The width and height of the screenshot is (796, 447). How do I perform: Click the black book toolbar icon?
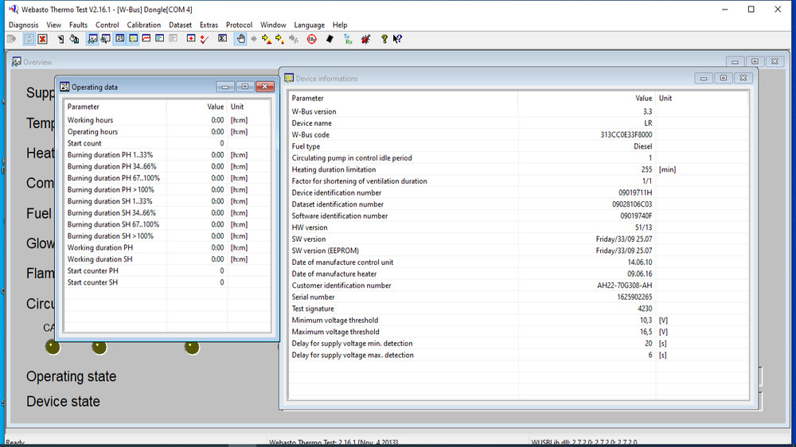[x=330, y=39]
